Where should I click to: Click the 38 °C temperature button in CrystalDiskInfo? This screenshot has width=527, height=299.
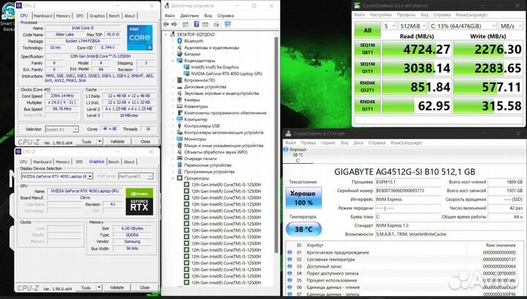point(304,230)
